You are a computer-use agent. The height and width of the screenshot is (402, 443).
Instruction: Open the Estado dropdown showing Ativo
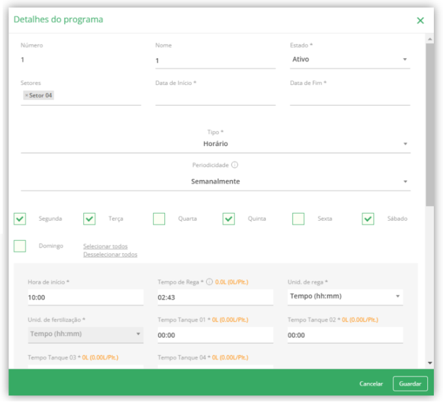click(350, 60)
